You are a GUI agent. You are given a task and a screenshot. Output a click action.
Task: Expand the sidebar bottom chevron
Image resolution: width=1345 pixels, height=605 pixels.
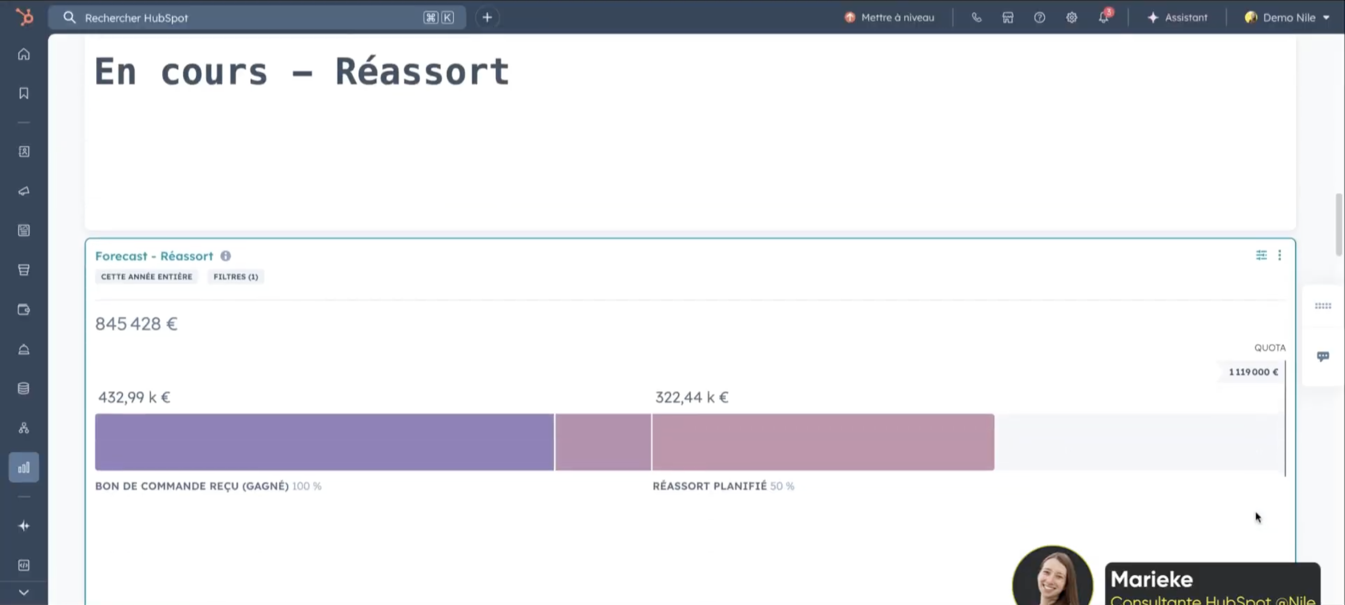(x=24, y=593)
